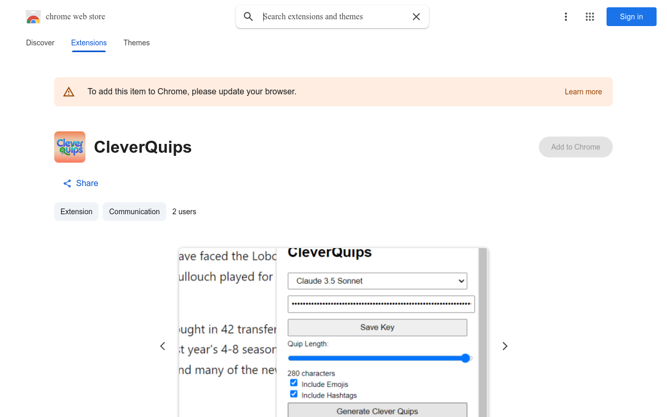Click the CleverQuips extension logo
This screenshot has width=667, height=417.
(70, 147)
